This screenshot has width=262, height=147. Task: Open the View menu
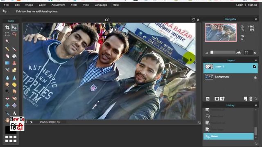pos(86,5)
